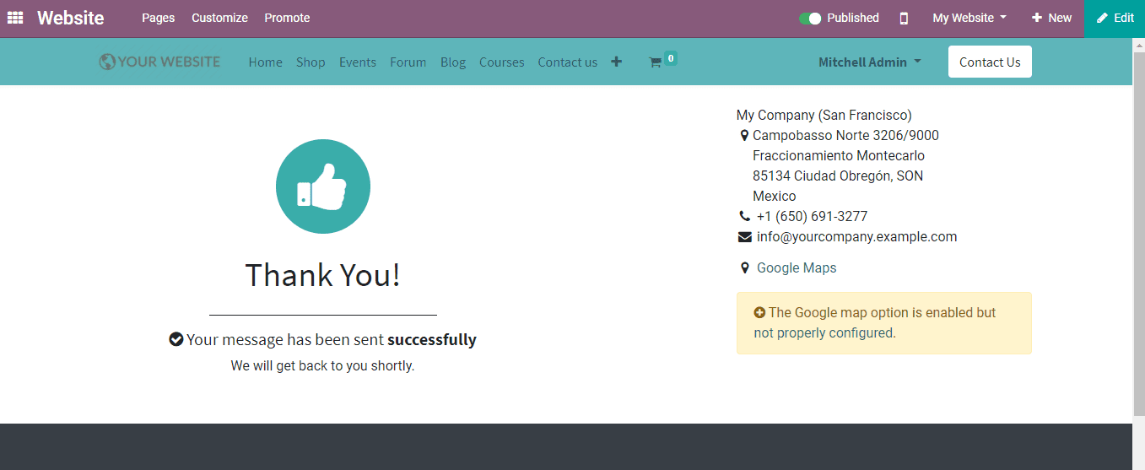
Task: Click the cart item count badge
Action: point(671,58)
